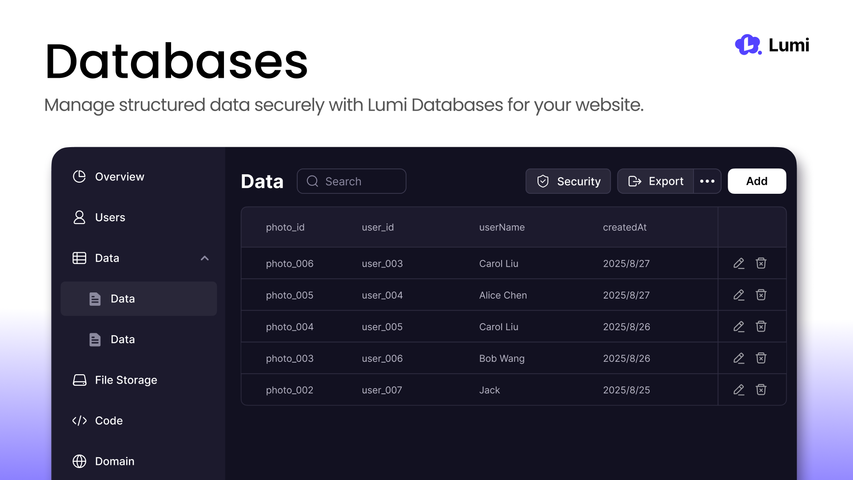Click the Lumi logo icon
The image size is (853, 480).
pos(748,45)
